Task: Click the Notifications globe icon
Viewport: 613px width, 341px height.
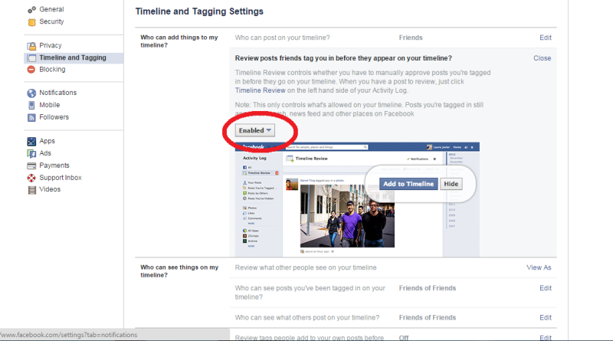Action: (x=31, y=93)
